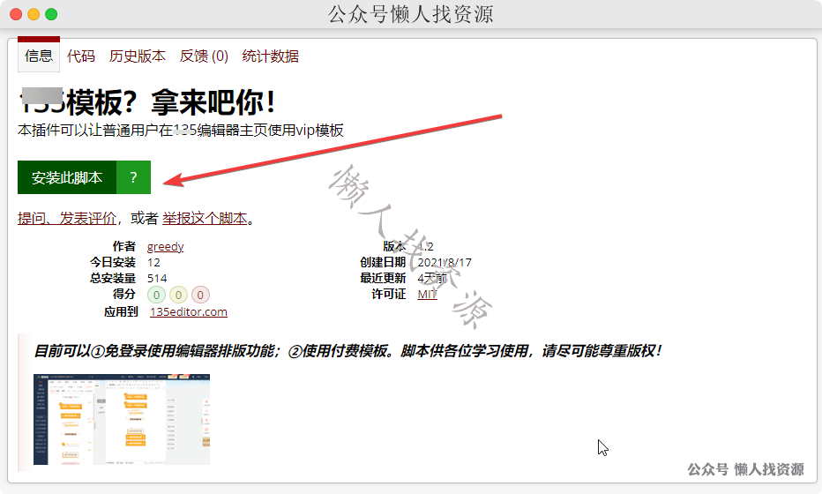This screenshot has height=494, width=822.
Task: Click the red close window button
Action: point(16,14)
